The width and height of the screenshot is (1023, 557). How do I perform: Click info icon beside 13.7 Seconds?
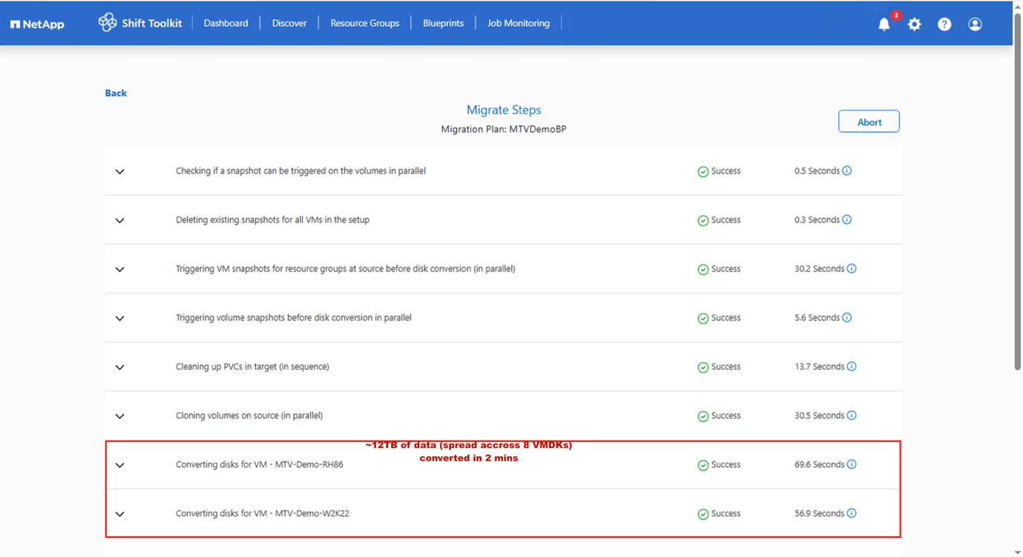click(852, 366)
